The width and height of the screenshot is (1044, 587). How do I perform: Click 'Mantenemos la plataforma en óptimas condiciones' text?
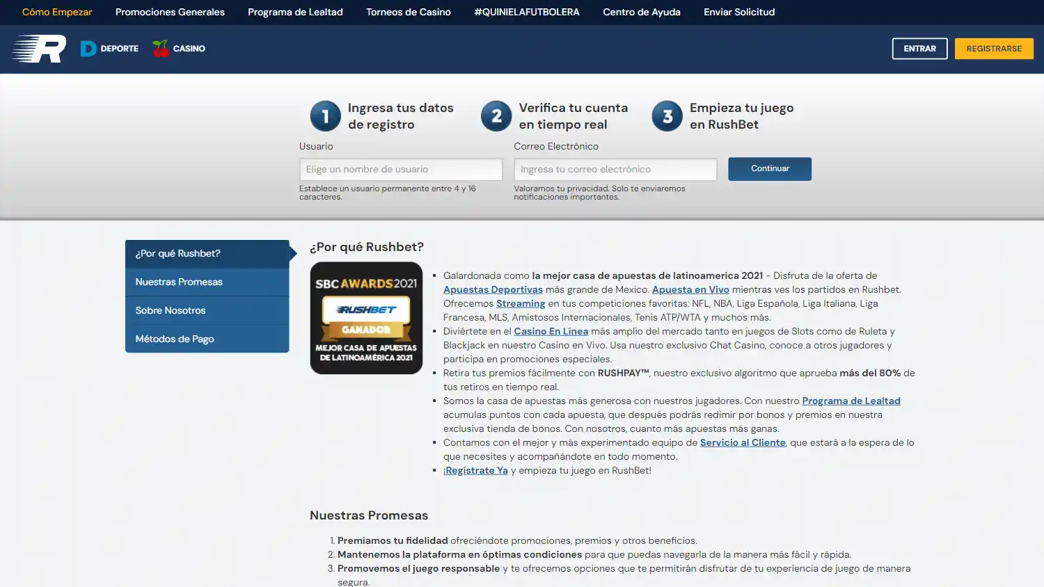point(459,554)
